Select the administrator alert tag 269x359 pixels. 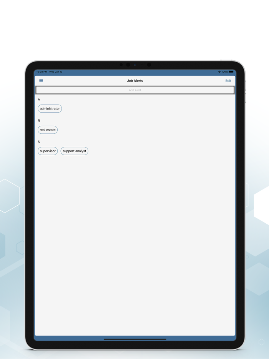coord(50,108)
